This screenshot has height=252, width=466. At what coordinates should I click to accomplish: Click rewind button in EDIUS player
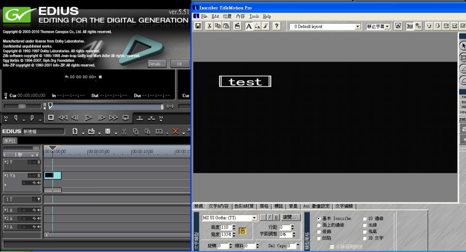(x=63, y=118)
